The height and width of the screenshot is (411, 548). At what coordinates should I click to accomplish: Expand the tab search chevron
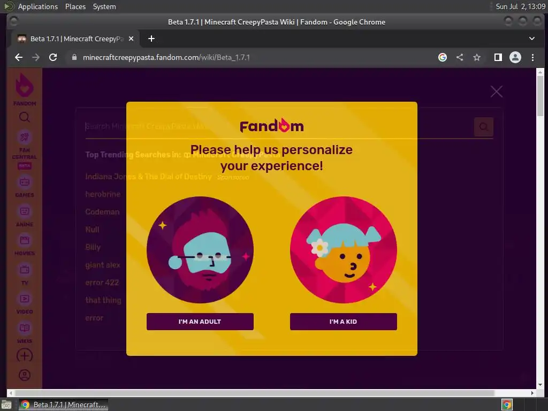[531, 39]
